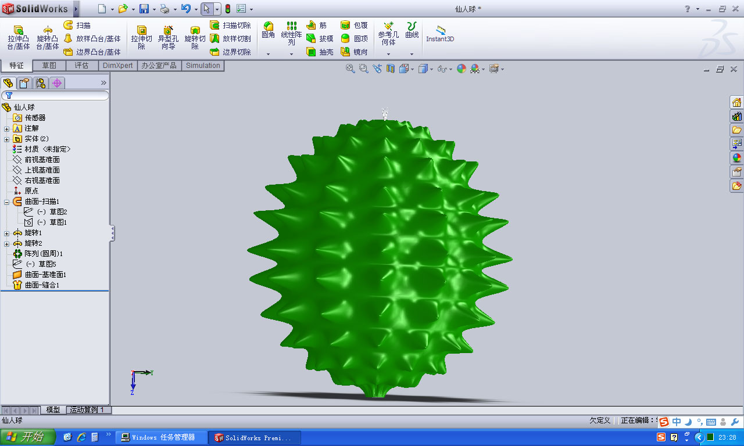Viewport: 744px width, 446px height.
Task: Open the SolidWorks menu flyout arrow
Action: pos(77,9)
